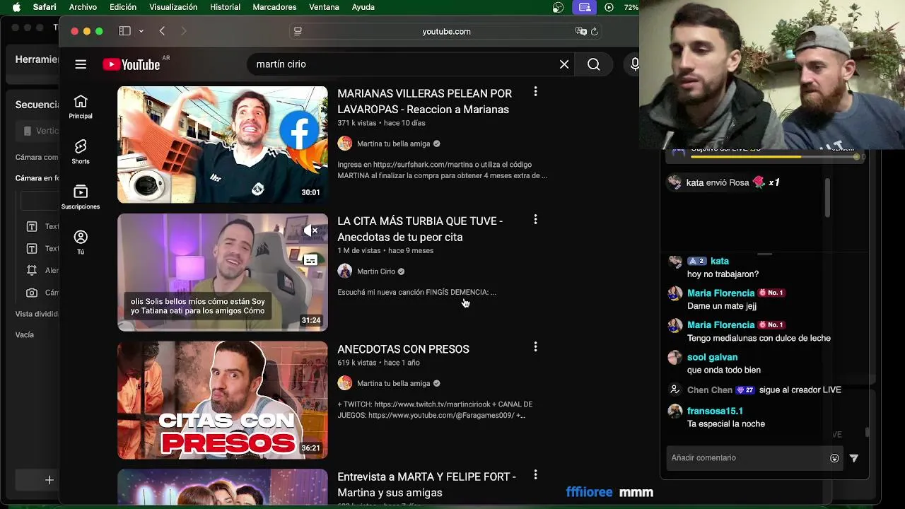The height and width of the screenshot is (509, 905).
Task: Open the Tú section in the sidebar
Action: (81, 242)
